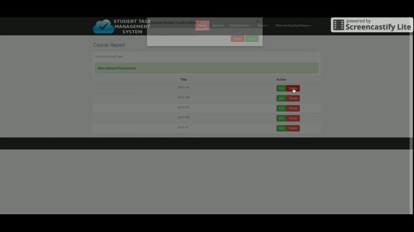Edit the BSIS-4B course
The height and width of the screenshot is (232, 414).
click(281, 98)
